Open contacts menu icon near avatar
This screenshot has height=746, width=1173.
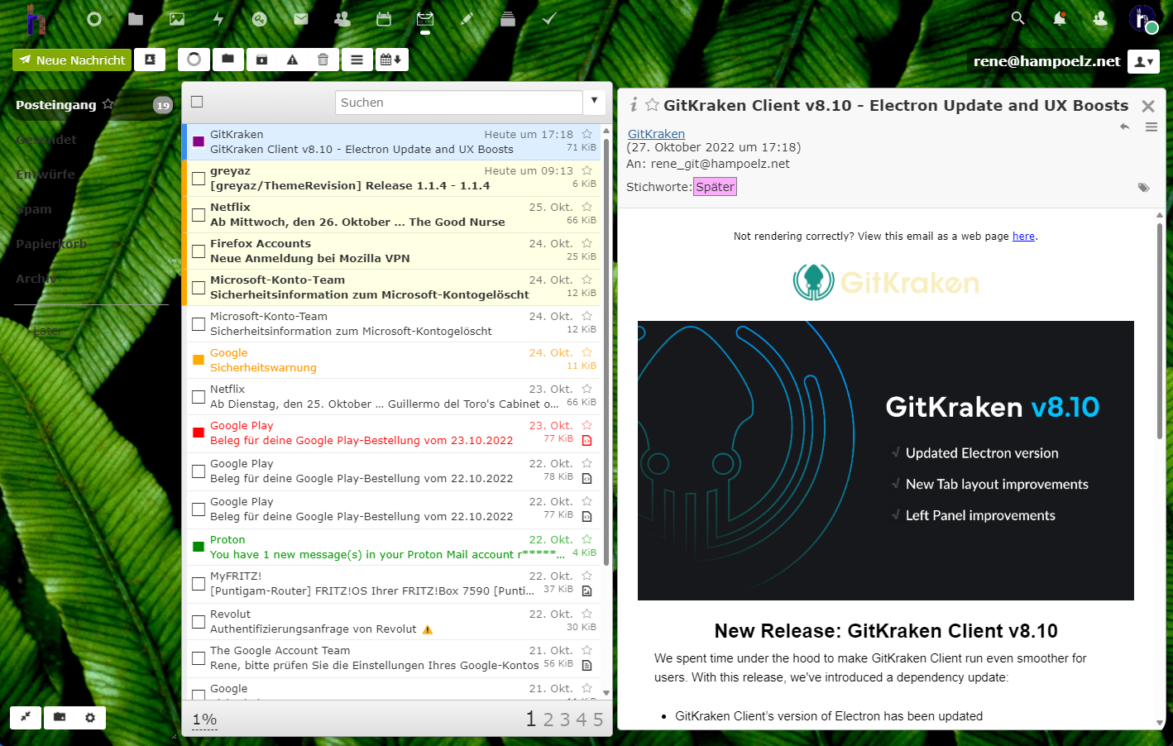1100,18
